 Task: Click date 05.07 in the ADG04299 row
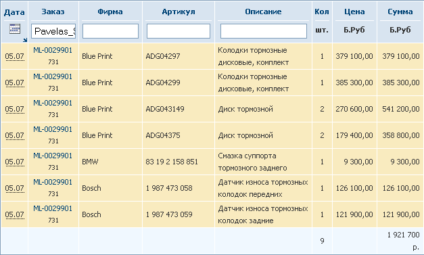[x=15, y=83]
